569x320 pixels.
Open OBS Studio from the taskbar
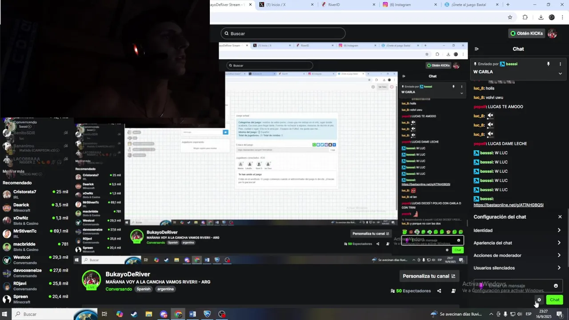[x=222, y=314]
